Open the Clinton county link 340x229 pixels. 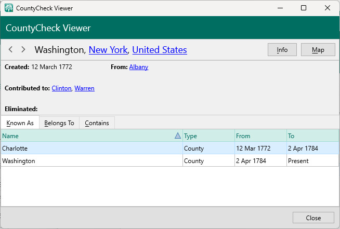[61, 88]
